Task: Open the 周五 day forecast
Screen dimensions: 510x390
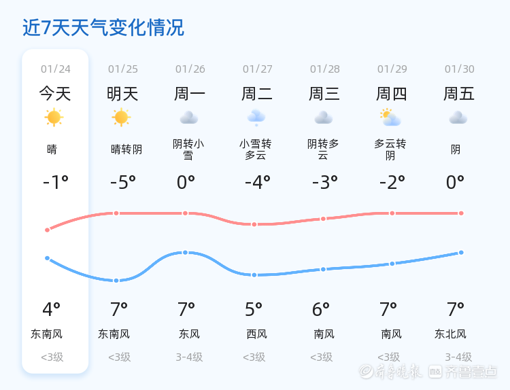Action: 459,93
